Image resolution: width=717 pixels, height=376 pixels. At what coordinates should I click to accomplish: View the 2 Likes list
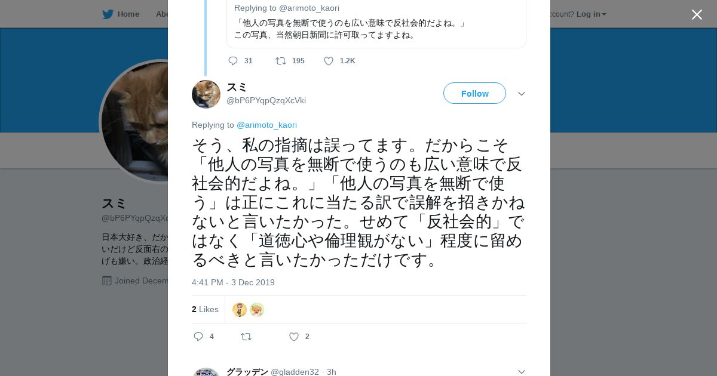(x=205, y=309)
